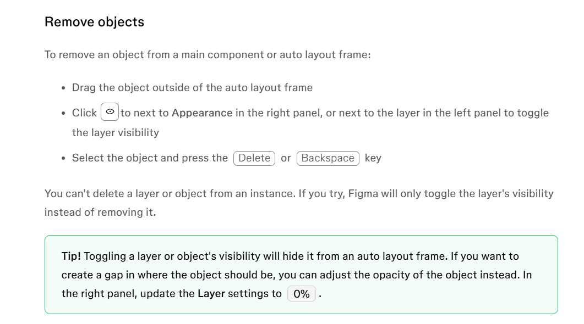The width and height of the screenshot is (584, 324).
Task: Click the 'create a gap in where' line
Action: pos(297,275)
